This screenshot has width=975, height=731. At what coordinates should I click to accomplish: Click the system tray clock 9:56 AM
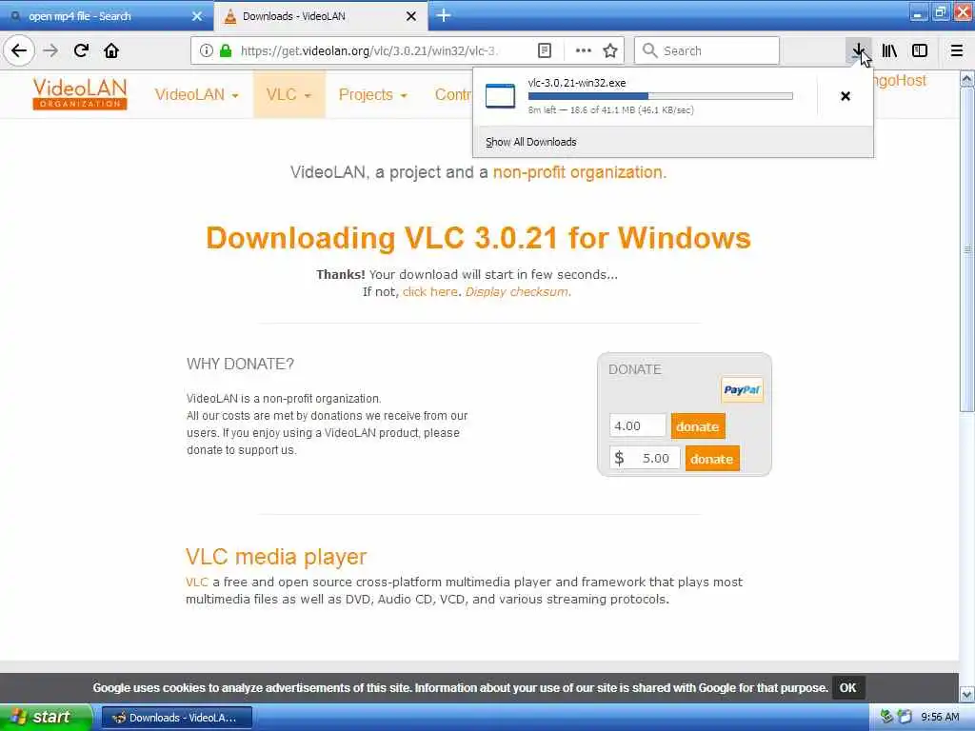pyautogui.click(x=940, y=718)
